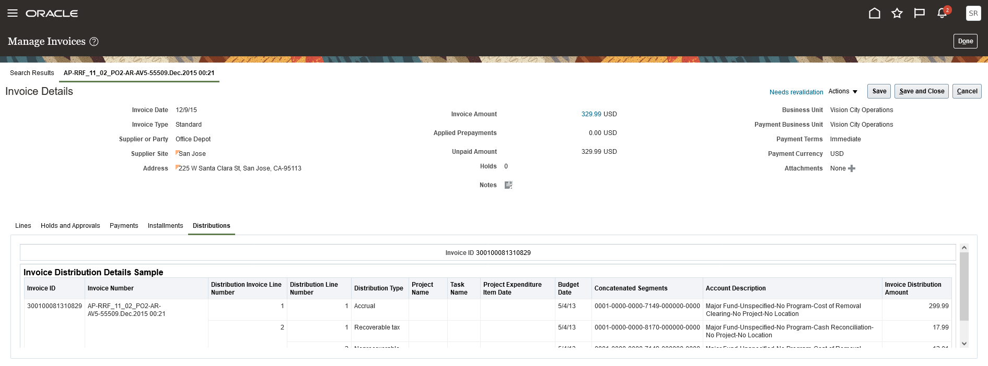Image resolution: width=988 pixels, height=366 pixels.
Task: Open the hamburger navigator menu
Action: tap(13, 13)
